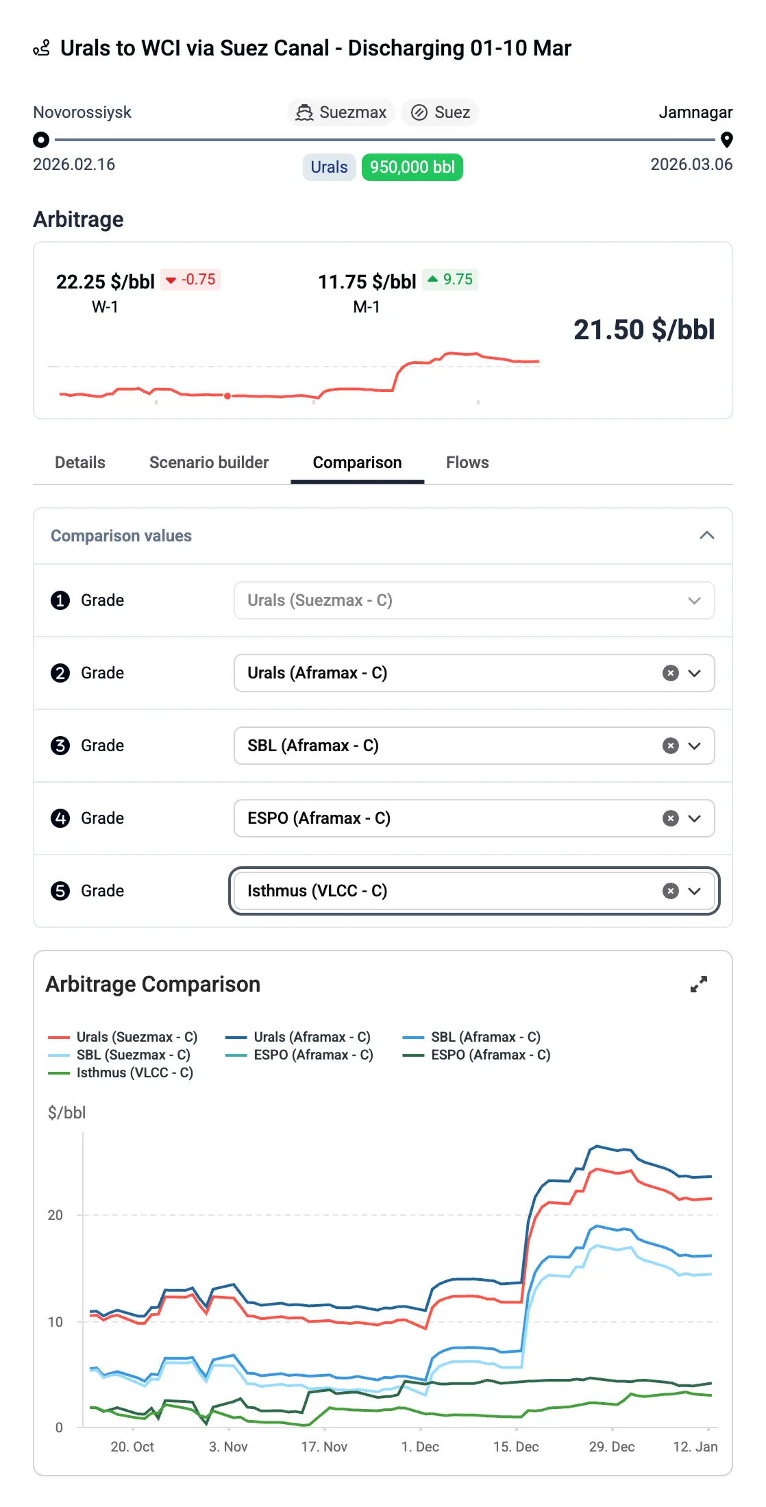The height and width of the screenshot is (1507, 766).
Task: Toggle teal ESPO (Aframax - C) legend series
Action: click(299, 1055)
